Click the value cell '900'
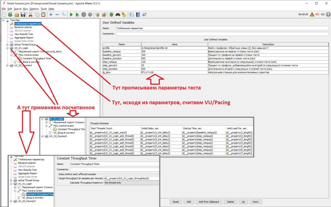 coord(175,58)
